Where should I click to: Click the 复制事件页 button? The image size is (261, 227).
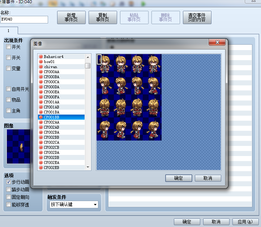click(103, 17)
